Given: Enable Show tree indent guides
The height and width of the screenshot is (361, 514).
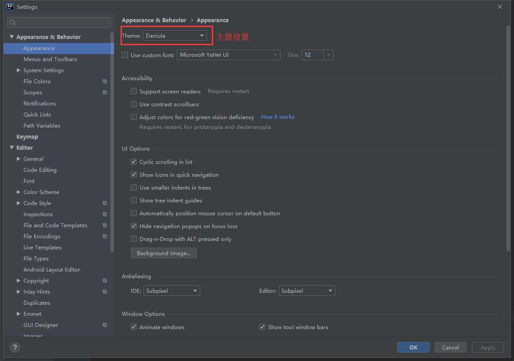Looking at the screenshot, I should coord(134,200).
